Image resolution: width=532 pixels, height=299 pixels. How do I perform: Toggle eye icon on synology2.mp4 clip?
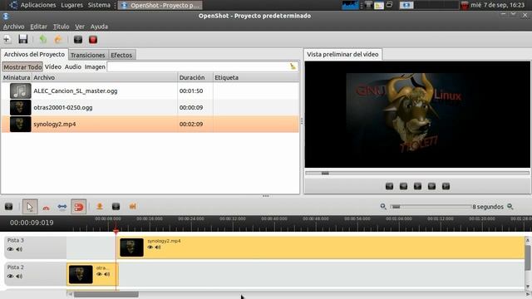tap(150, 248)
